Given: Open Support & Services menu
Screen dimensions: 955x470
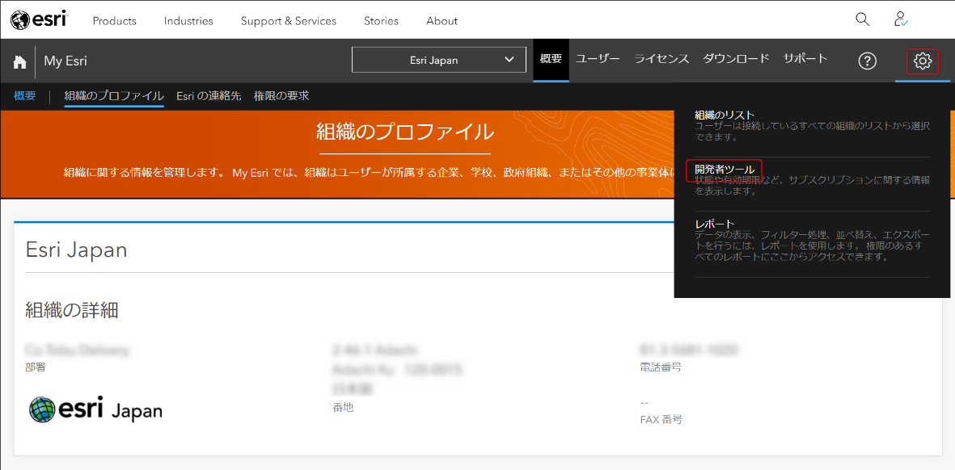Looking at the screenshot, I should pyautogui.click(x=289, y=21).
